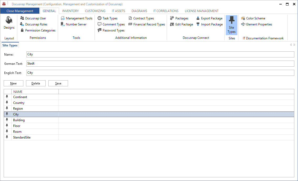298x181 pixels.
Task: Click pin icon of Country row
Action: tap(7, 103)
